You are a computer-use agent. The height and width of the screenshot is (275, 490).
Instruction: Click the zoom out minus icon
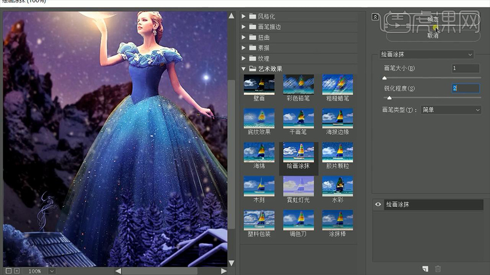coord(8,271)
